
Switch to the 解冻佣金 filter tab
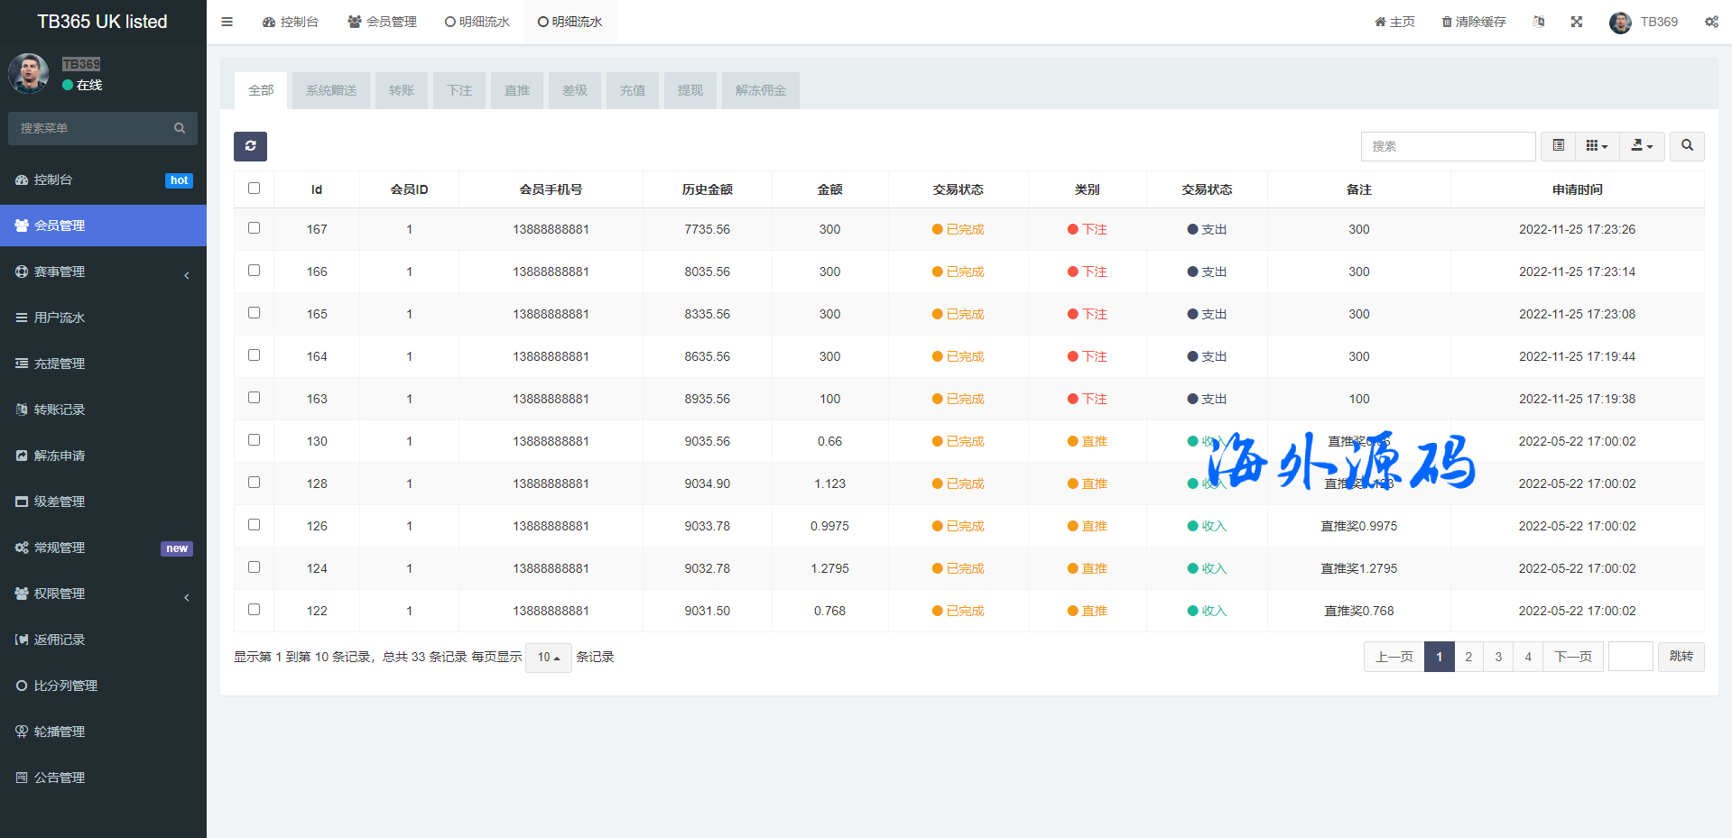click(760, 90)
